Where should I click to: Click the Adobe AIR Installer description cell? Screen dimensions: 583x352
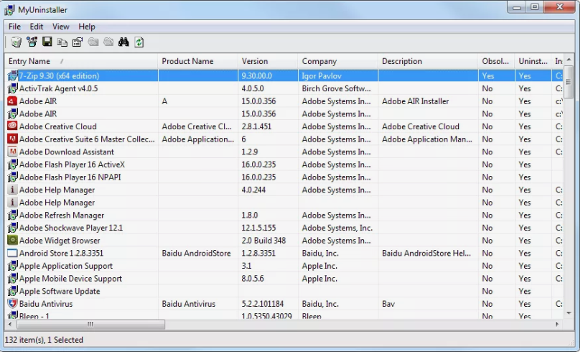[415, 101]
